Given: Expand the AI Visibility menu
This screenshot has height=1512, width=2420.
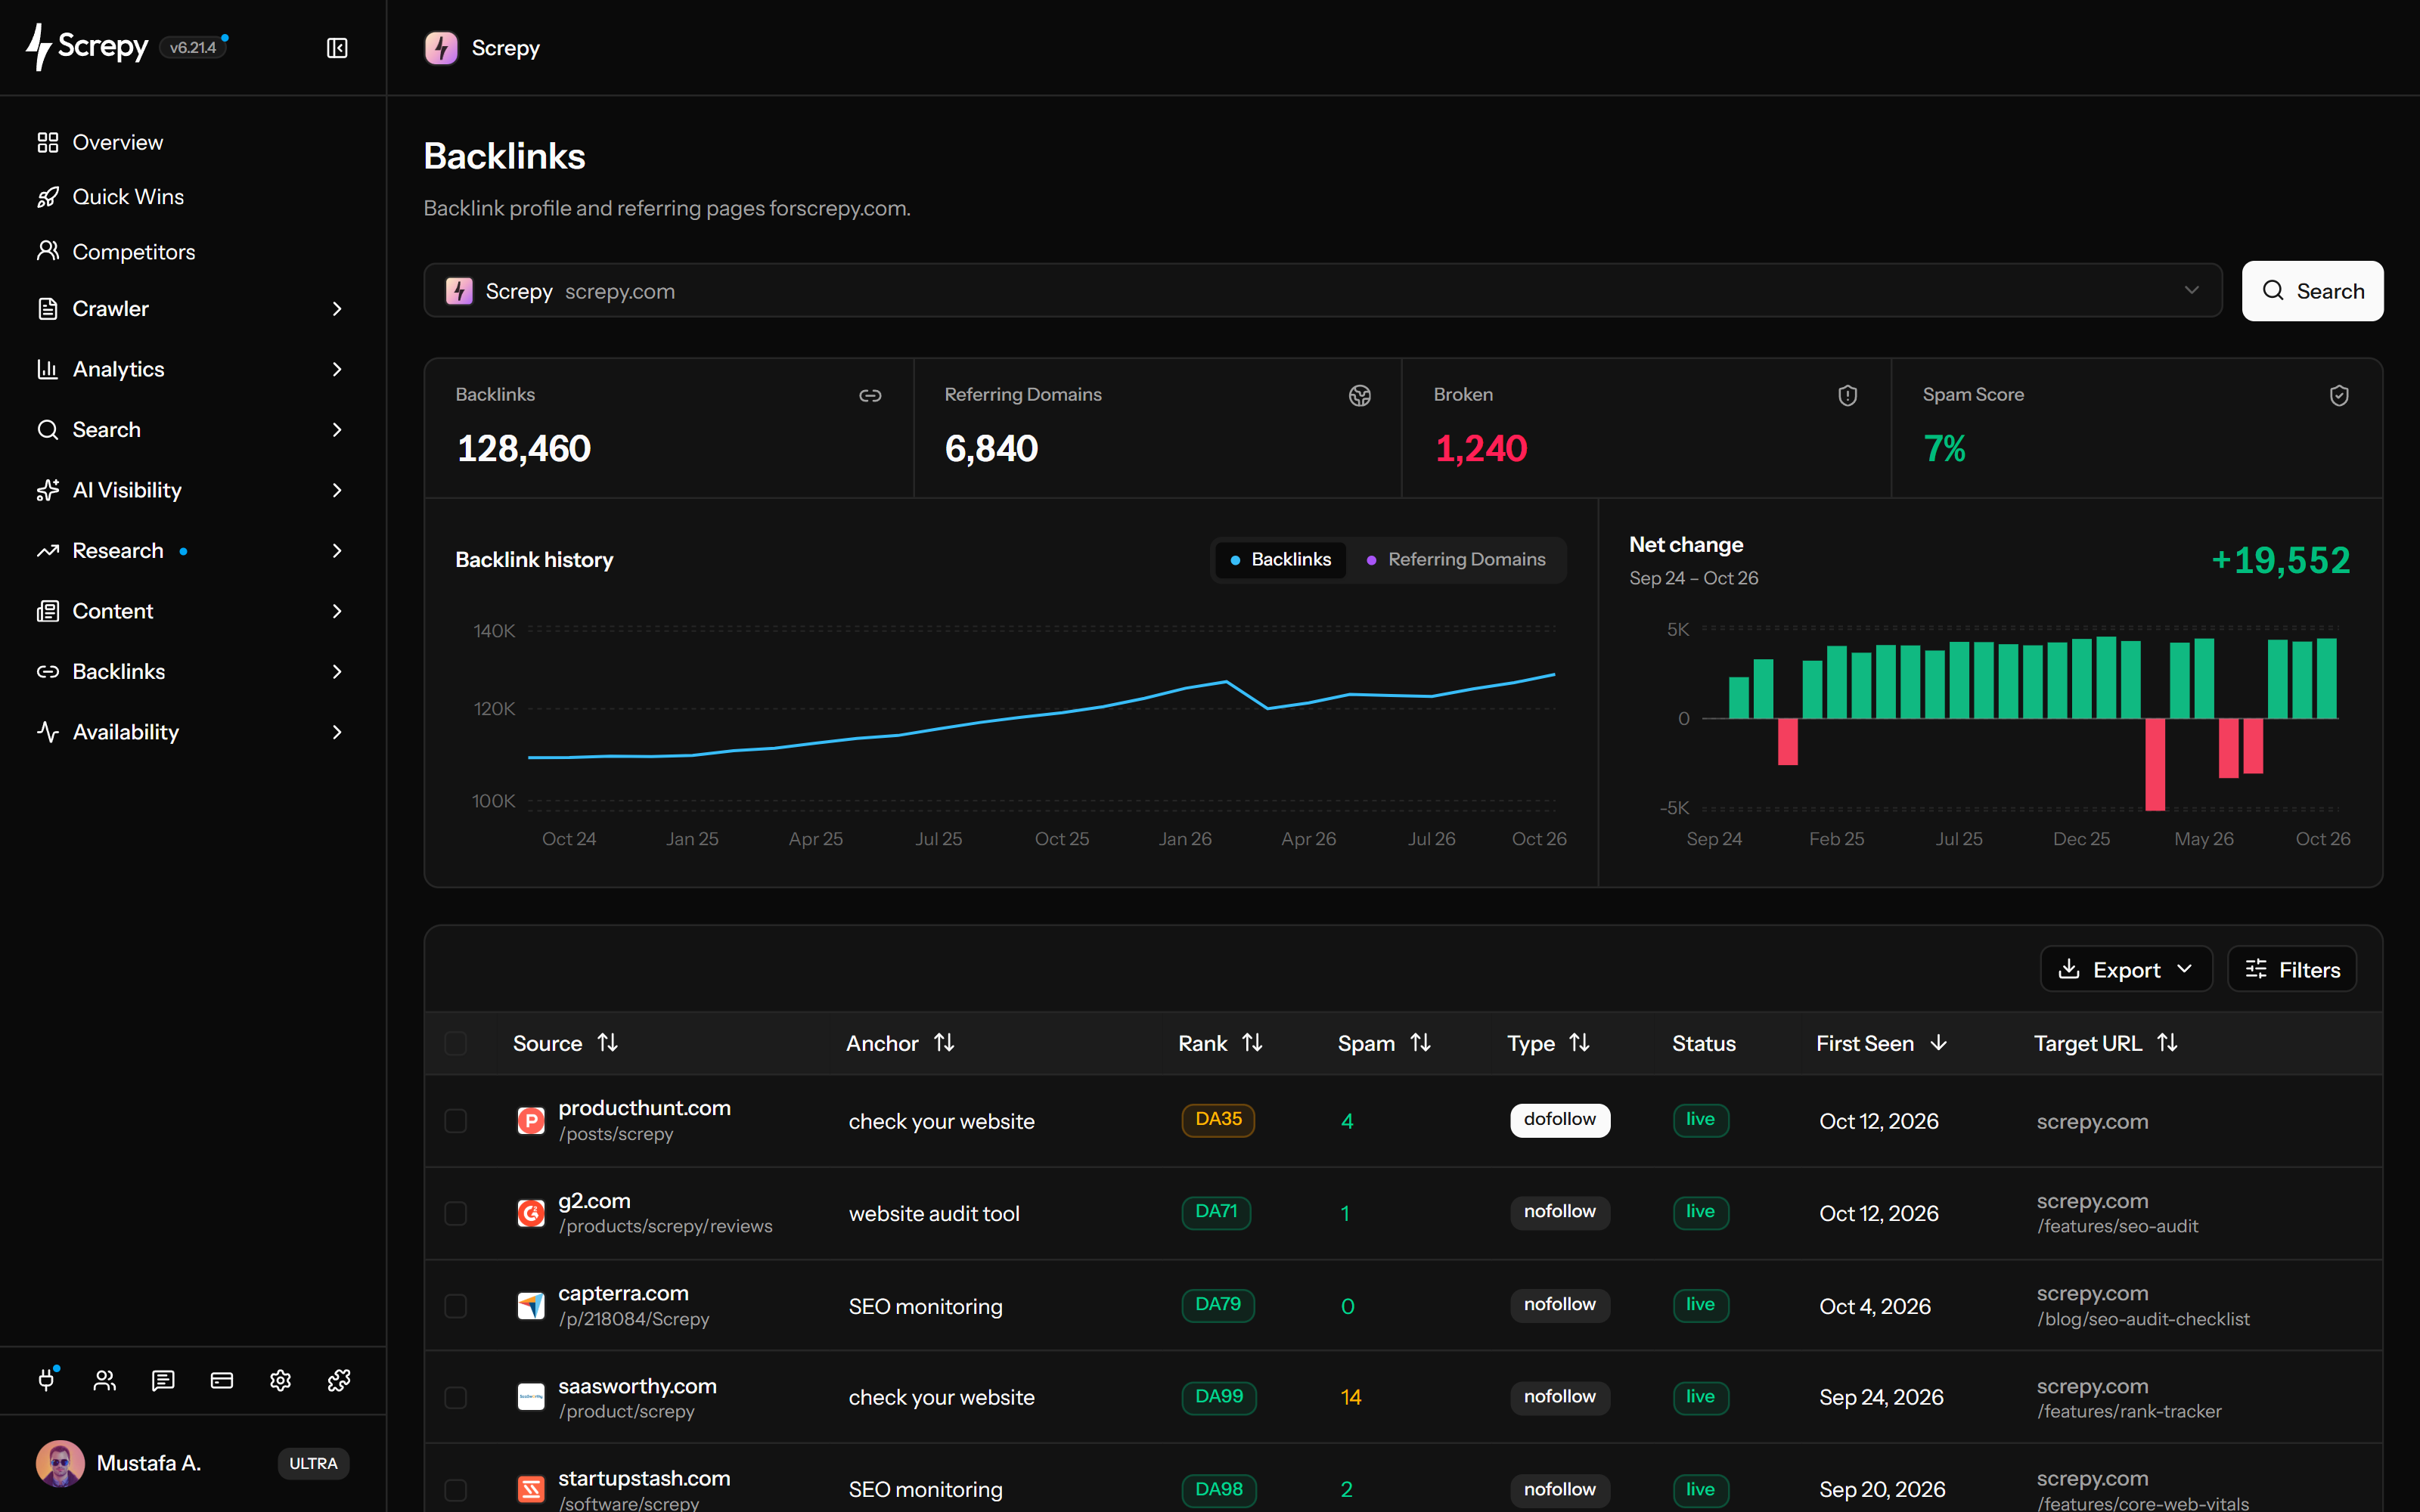Looking at the screenshot, I should pos(192,490).
